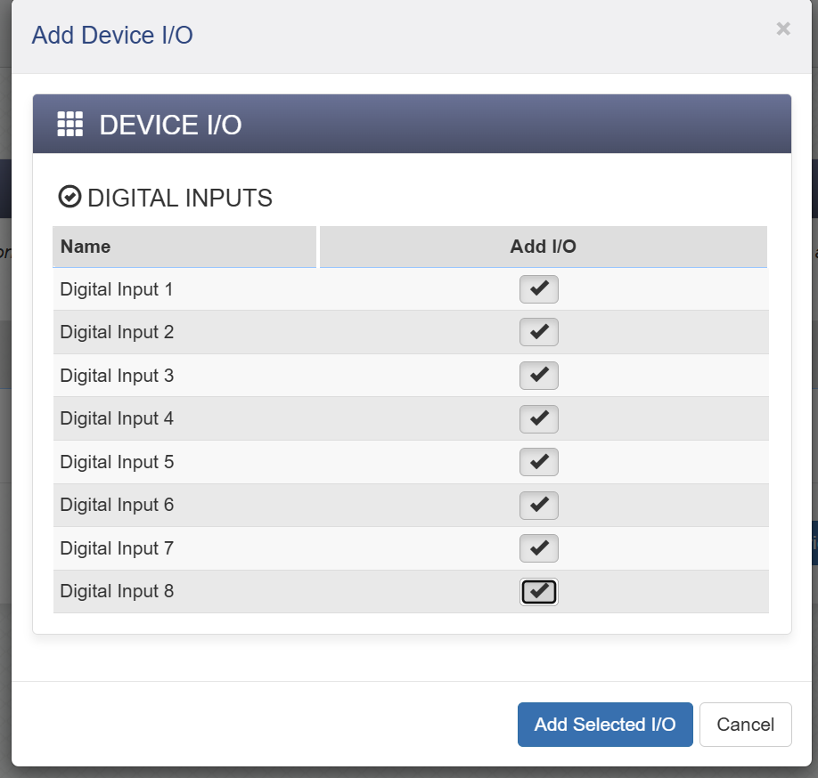
Task: Click the DIGITAL INPUTS section heading
Action: click(x=179, y=198)
